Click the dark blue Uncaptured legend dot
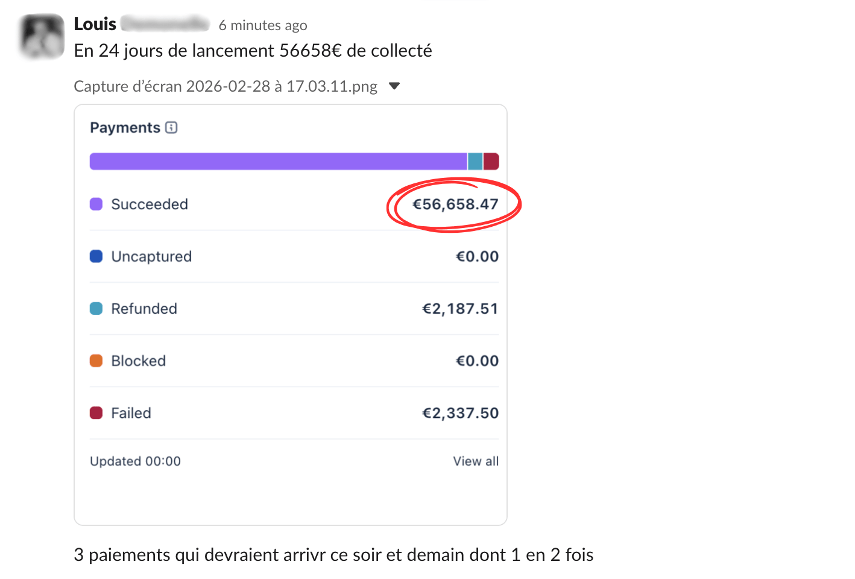Viewport: 855px width, 579px height. point(96,256)
